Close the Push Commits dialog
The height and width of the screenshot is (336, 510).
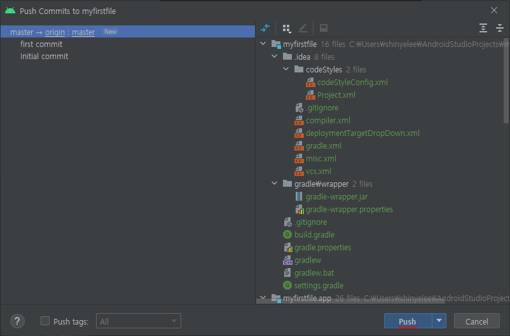pyautogui.click(x=494, y=10)
